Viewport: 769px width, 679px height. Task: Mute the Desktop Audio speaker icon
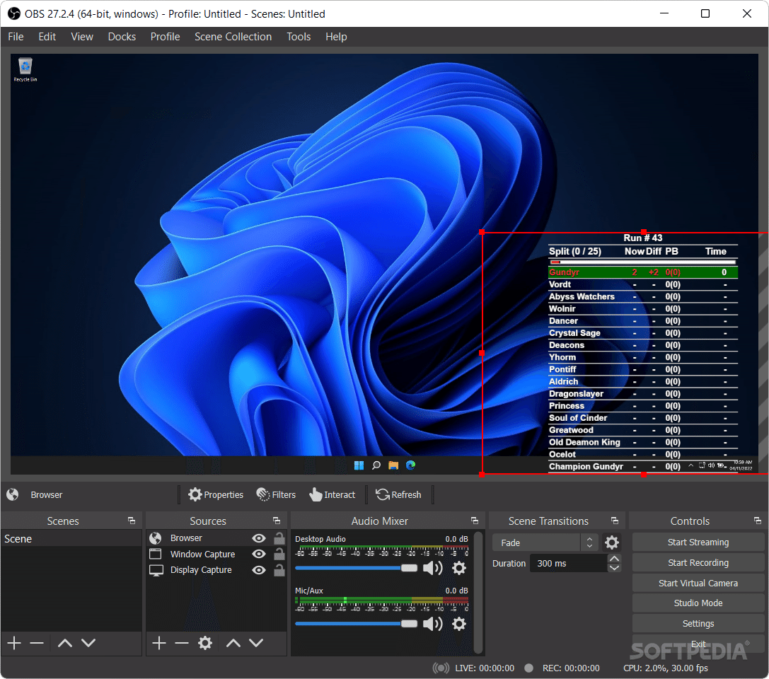(x=432, y=568)
